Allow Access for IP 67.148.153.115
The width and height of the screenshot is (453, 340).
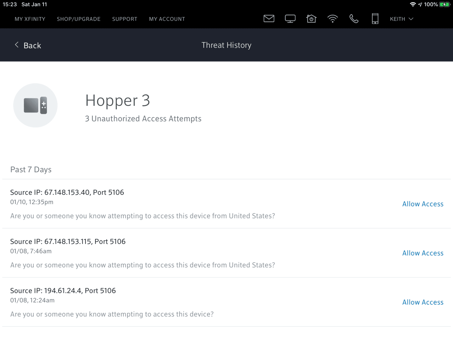[423, 253]
